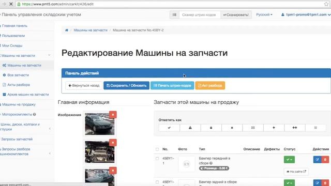This screenshot has height=186, width=331.
Task: Click the browser address bar URL
Action: (57, 4)
